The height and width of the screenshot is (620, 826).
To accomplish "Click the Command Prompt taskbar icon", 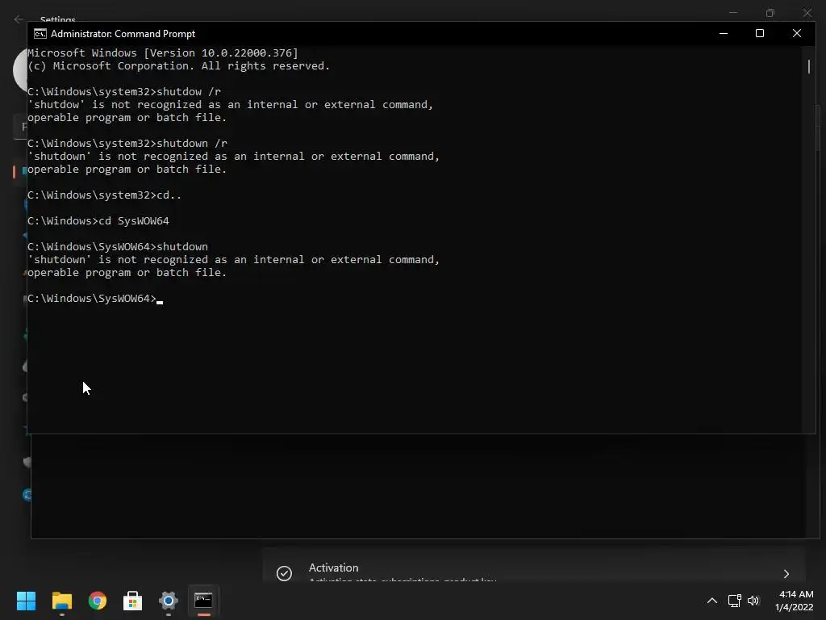I will [x=203, y=601].
